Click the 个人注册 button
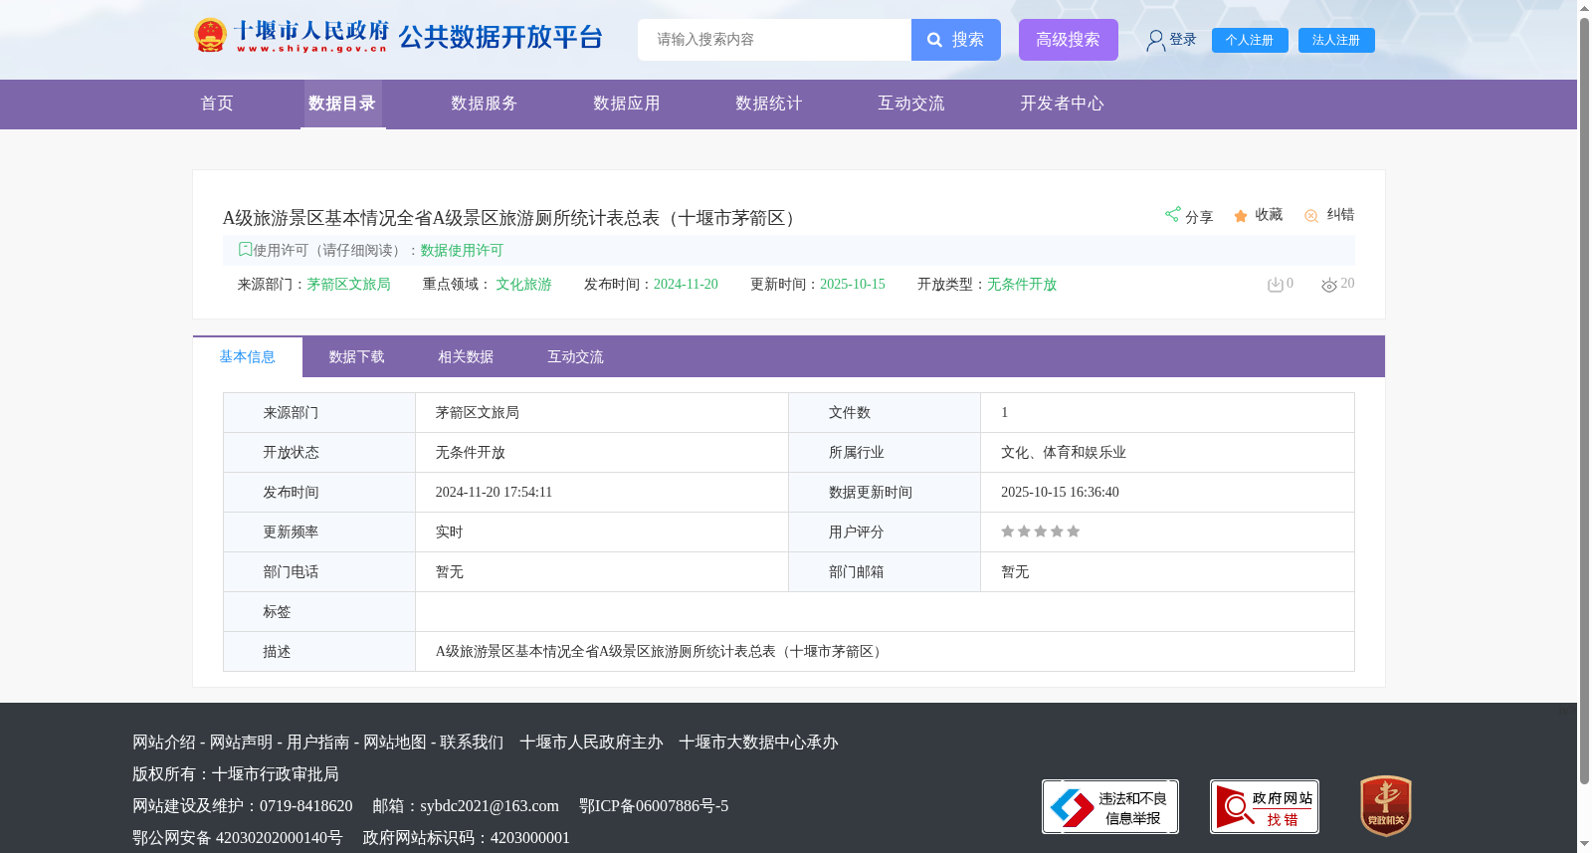Screen dimensions: 1592x853 point(1250,40)
